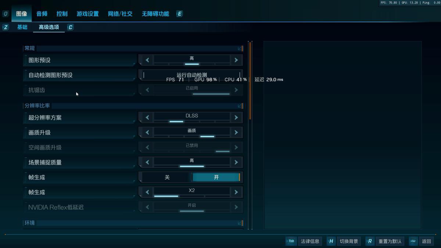Screen dimensions: 441x248
Task: Select the 自动检测图形预设 setting label
Action: (51, 75)
